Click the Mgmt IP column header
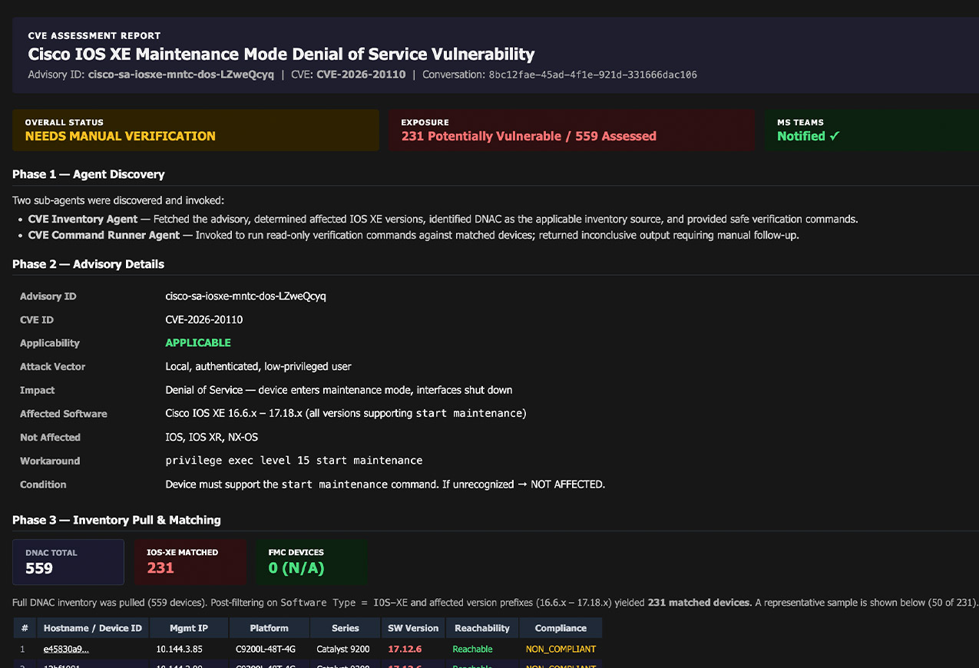 pyautogui.click(x=189, y=628)
